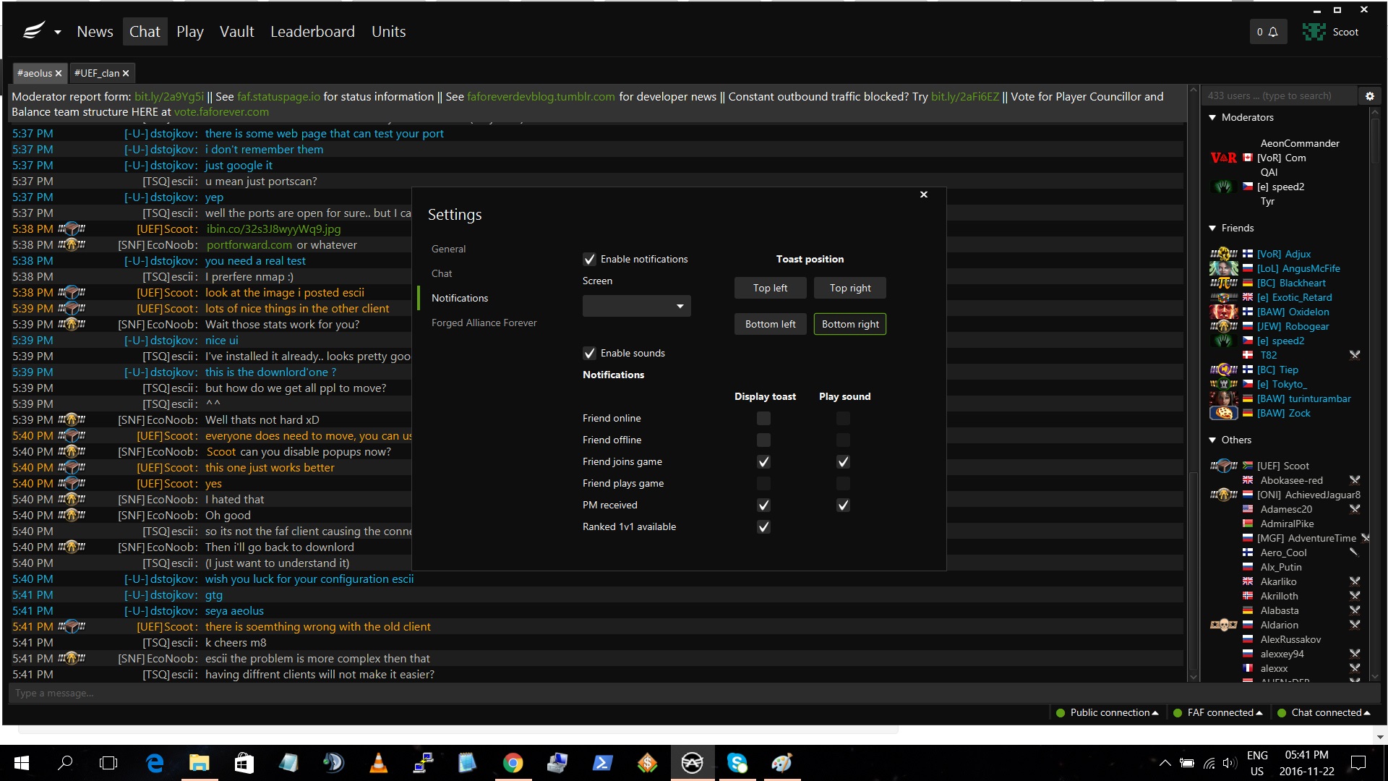Disable Display toast for Ranked 1v1 available

(763, 526)
